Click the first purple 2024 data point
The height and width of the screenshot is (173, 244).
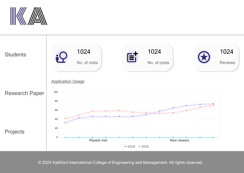[x=65, y=122]
